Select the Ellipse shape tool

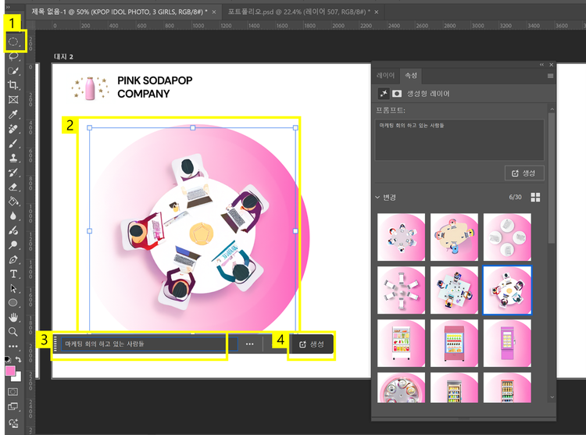[13, 303]
